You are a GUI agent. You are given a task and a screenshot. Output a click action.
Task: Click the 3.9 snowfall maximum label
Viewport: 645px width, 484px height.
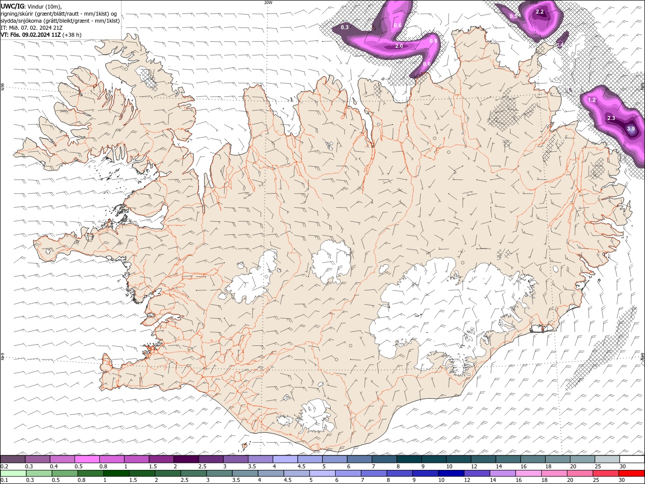tap(631, 129)
